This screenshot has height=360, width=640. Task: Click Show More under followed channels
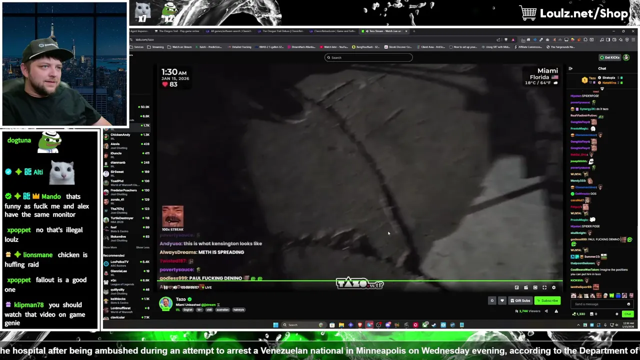(110, 247)
